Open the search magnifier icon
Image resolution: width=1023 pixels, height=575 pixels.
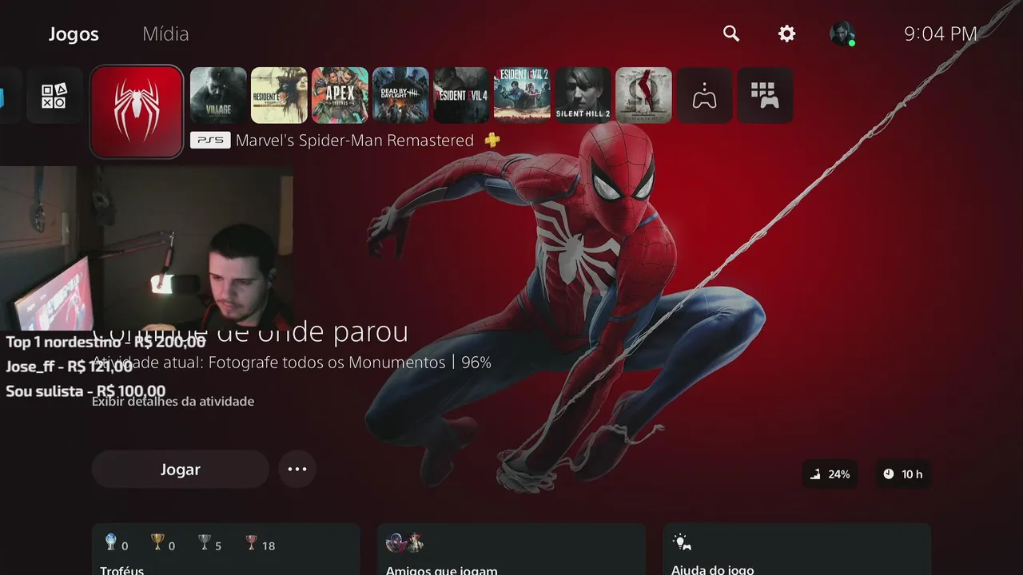click(731, 34)
